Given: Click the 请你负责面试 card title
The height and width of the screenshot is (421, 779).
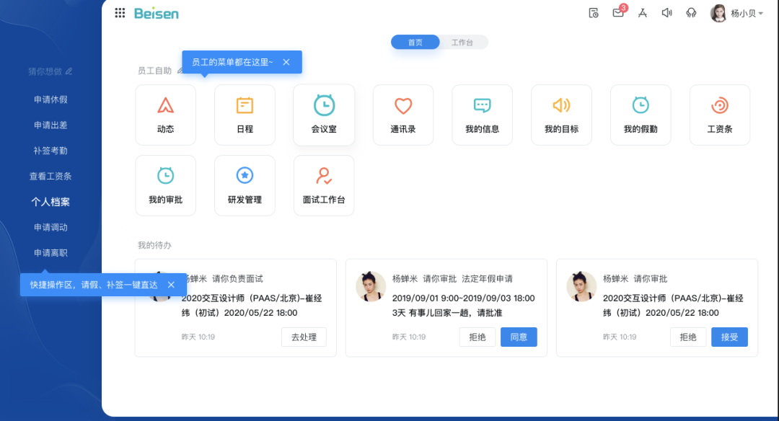Looking at the screenshot, I should (x=237, y=279).
